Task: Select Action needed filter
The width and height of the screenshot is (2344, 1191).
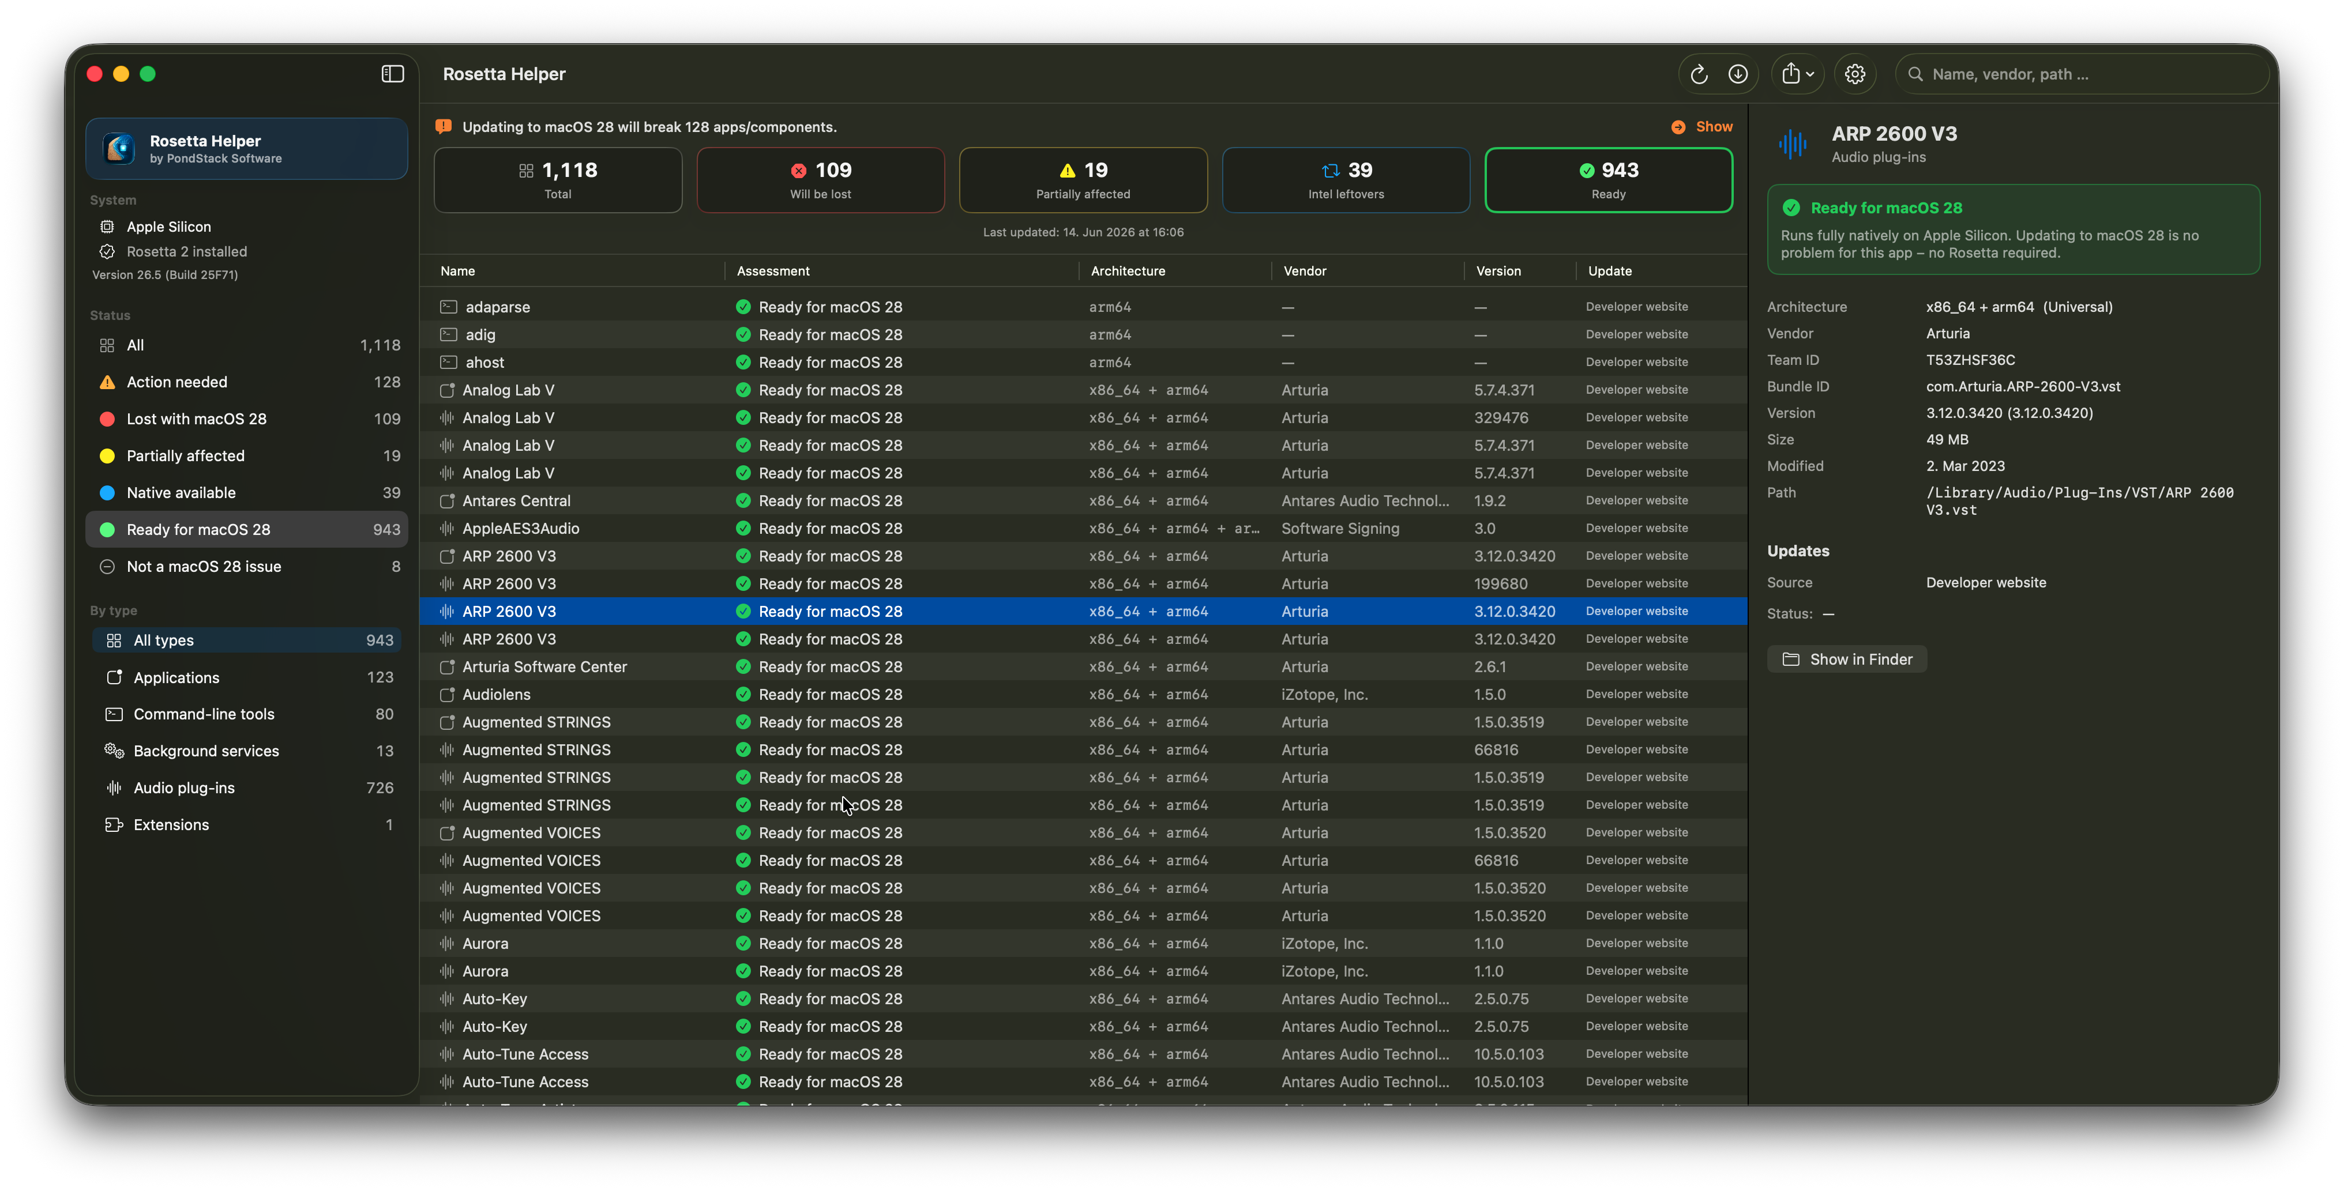Action: coord(247,382)
